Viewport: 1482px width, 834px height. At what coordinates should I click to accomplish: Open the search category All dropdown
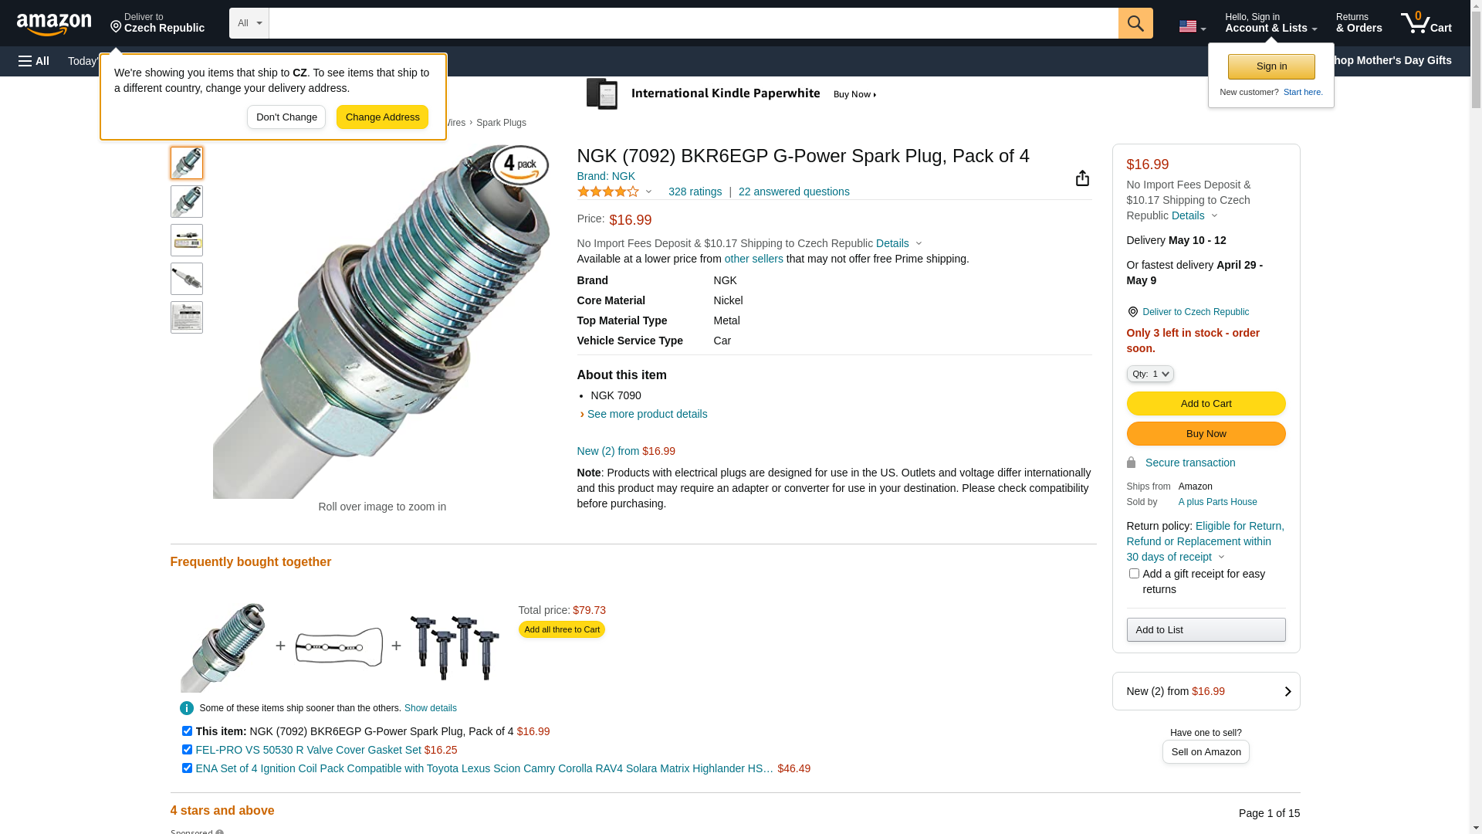249,23
